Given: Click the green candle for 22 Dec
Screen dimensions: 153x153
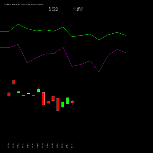Looking at the screenshot, I should [63, 104].
